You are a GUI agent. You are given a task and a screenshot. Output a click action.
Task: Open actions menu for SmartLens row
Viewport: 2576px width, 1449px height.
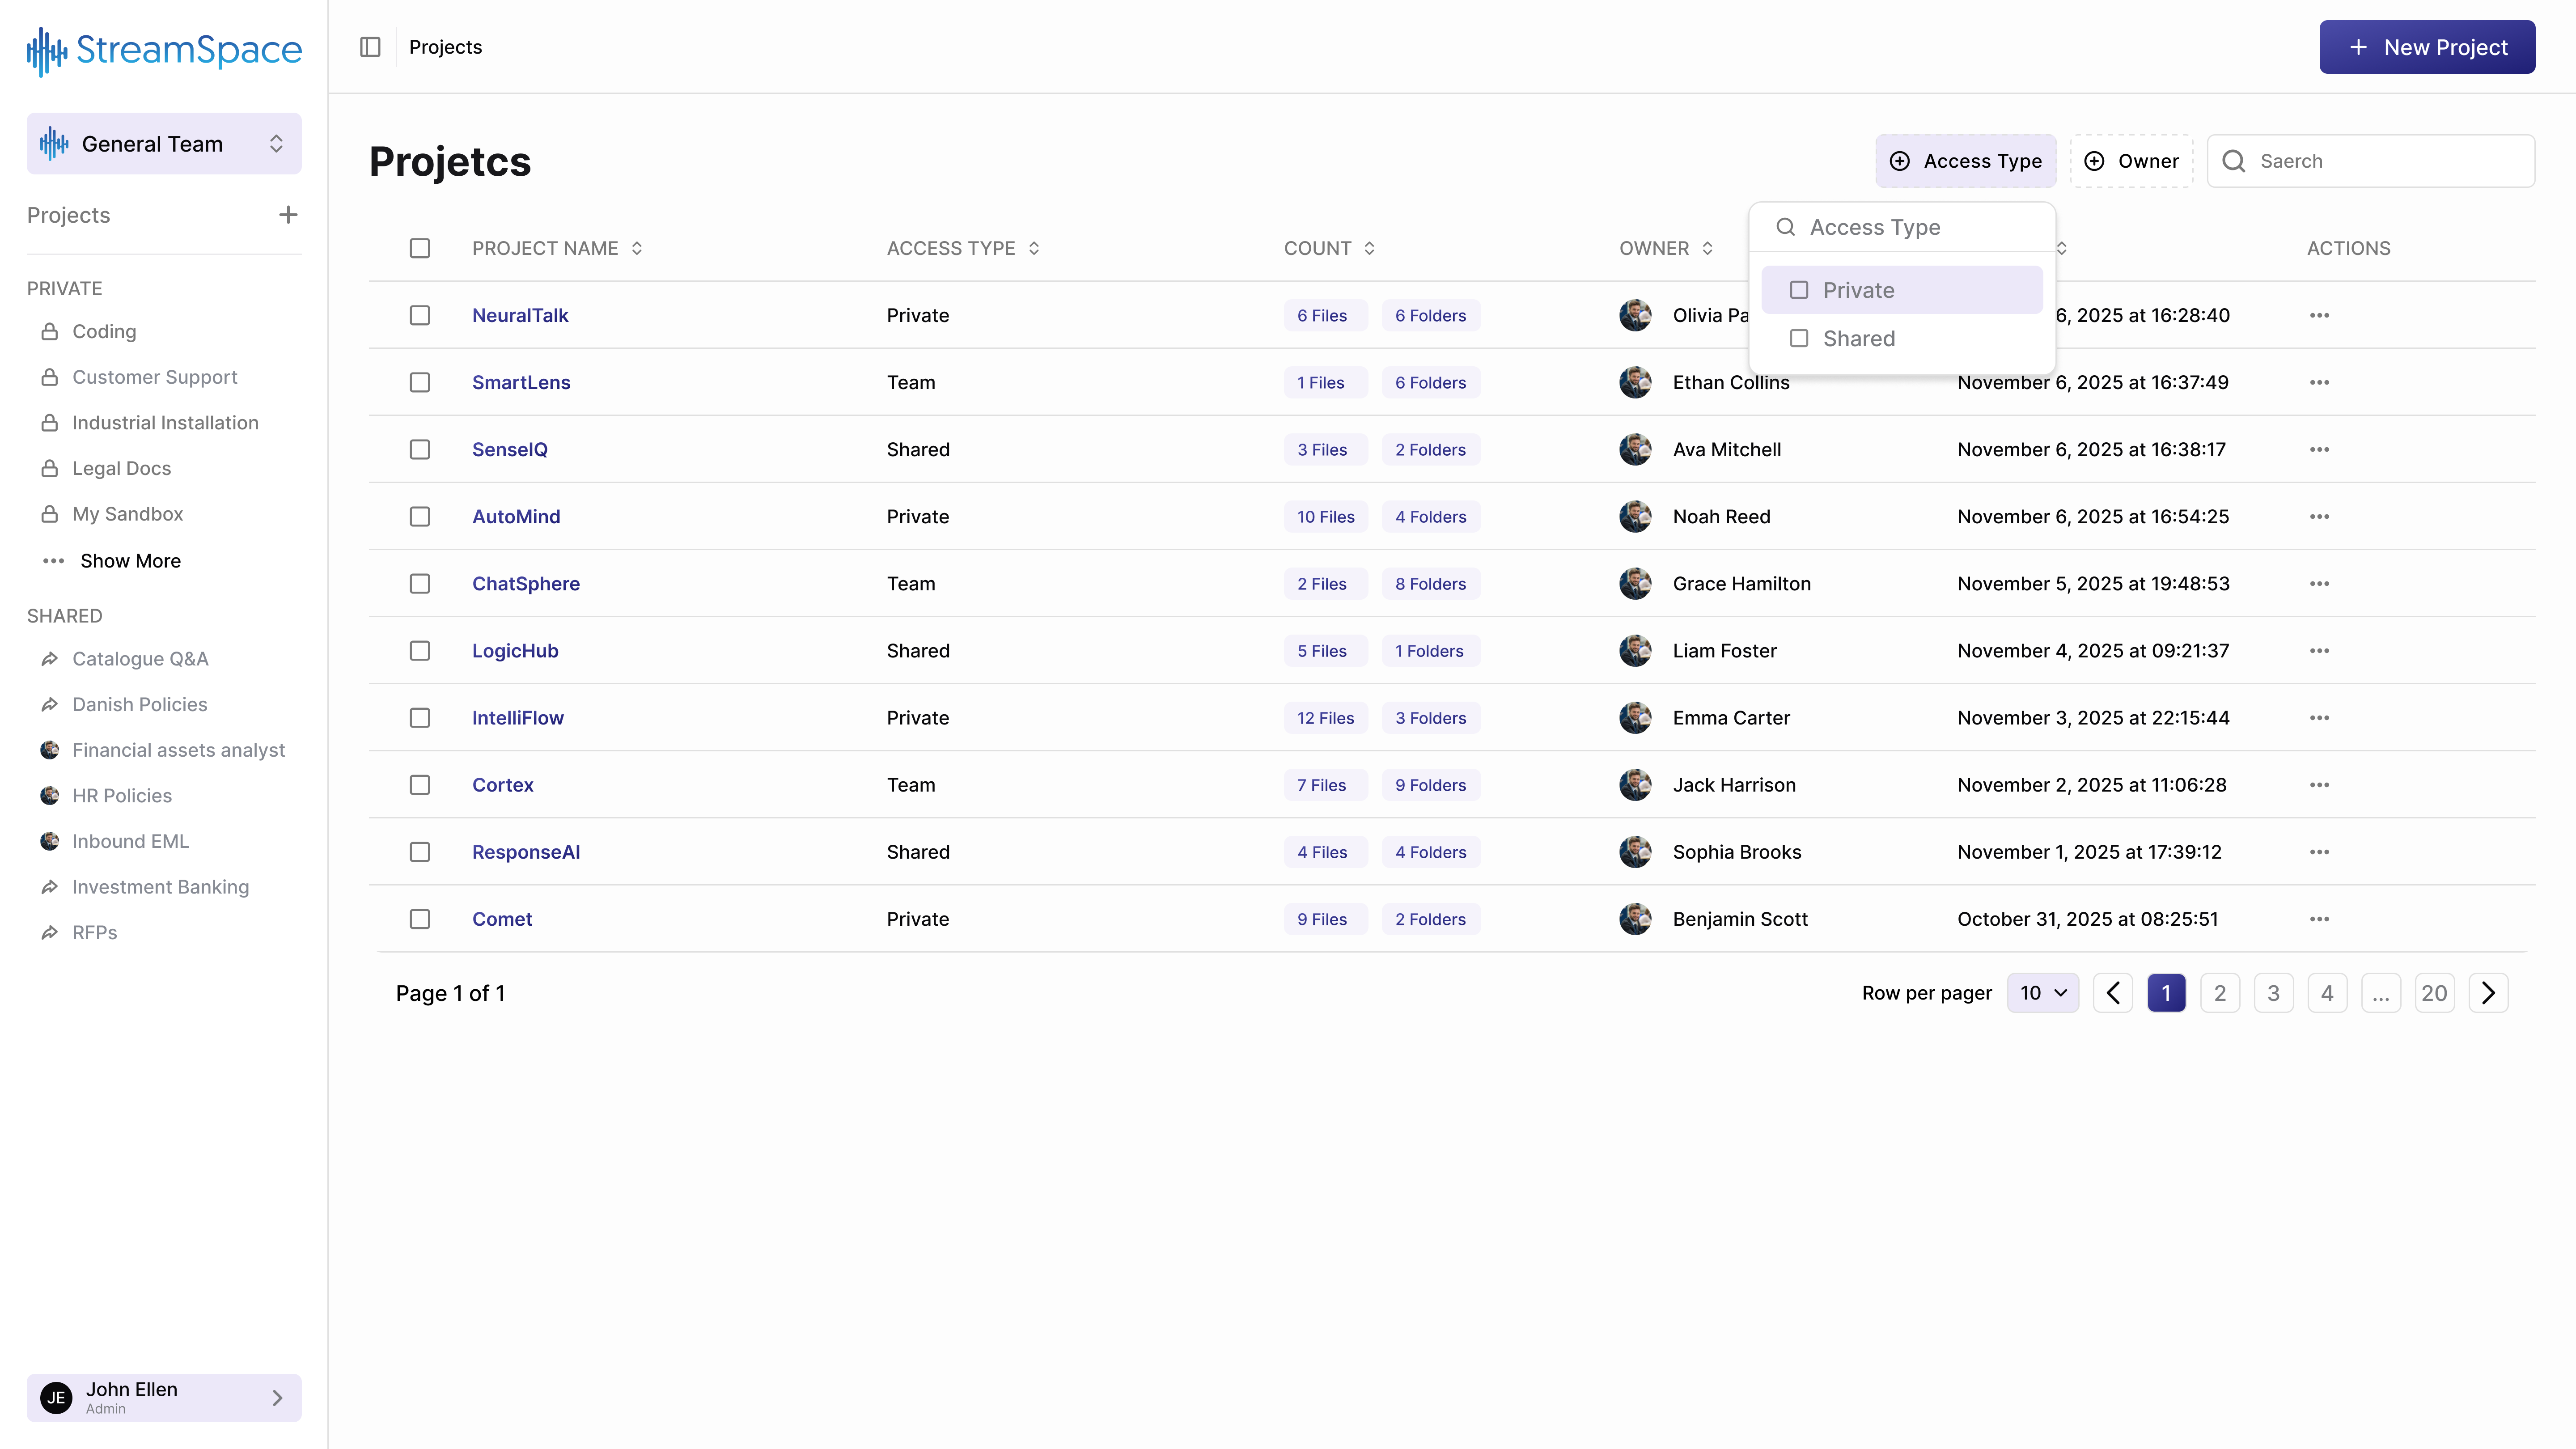point(2319,382)
